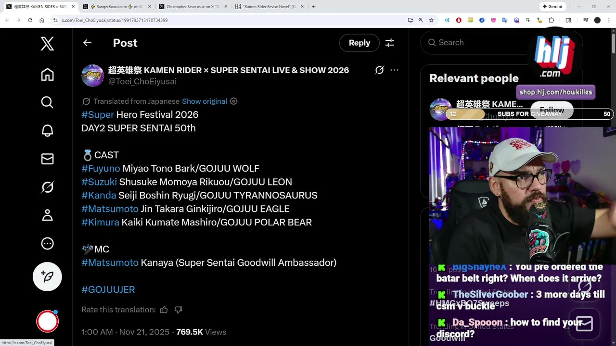
Task: Open the @Toei_ChoEiyusai handle link
Action: click(x=142, y=82)
